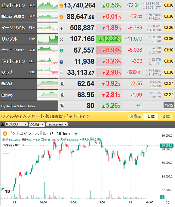Click the Bitcoin/USD mini chart thumbnail
Viewport: 175px width, 207px height.
(48, 17)
